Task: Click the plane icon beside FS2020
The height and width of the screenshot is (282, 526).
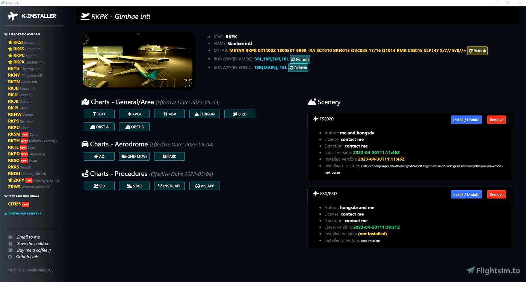Action: (316, 119)
